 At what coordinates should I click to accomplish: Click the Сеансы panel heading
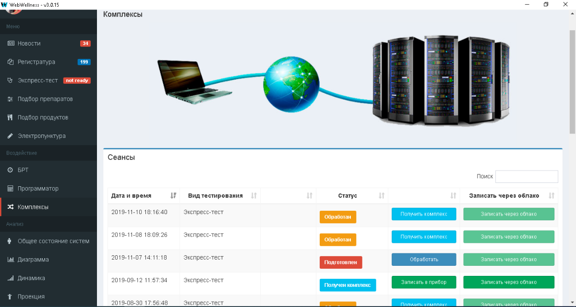(x=121, y=157)
